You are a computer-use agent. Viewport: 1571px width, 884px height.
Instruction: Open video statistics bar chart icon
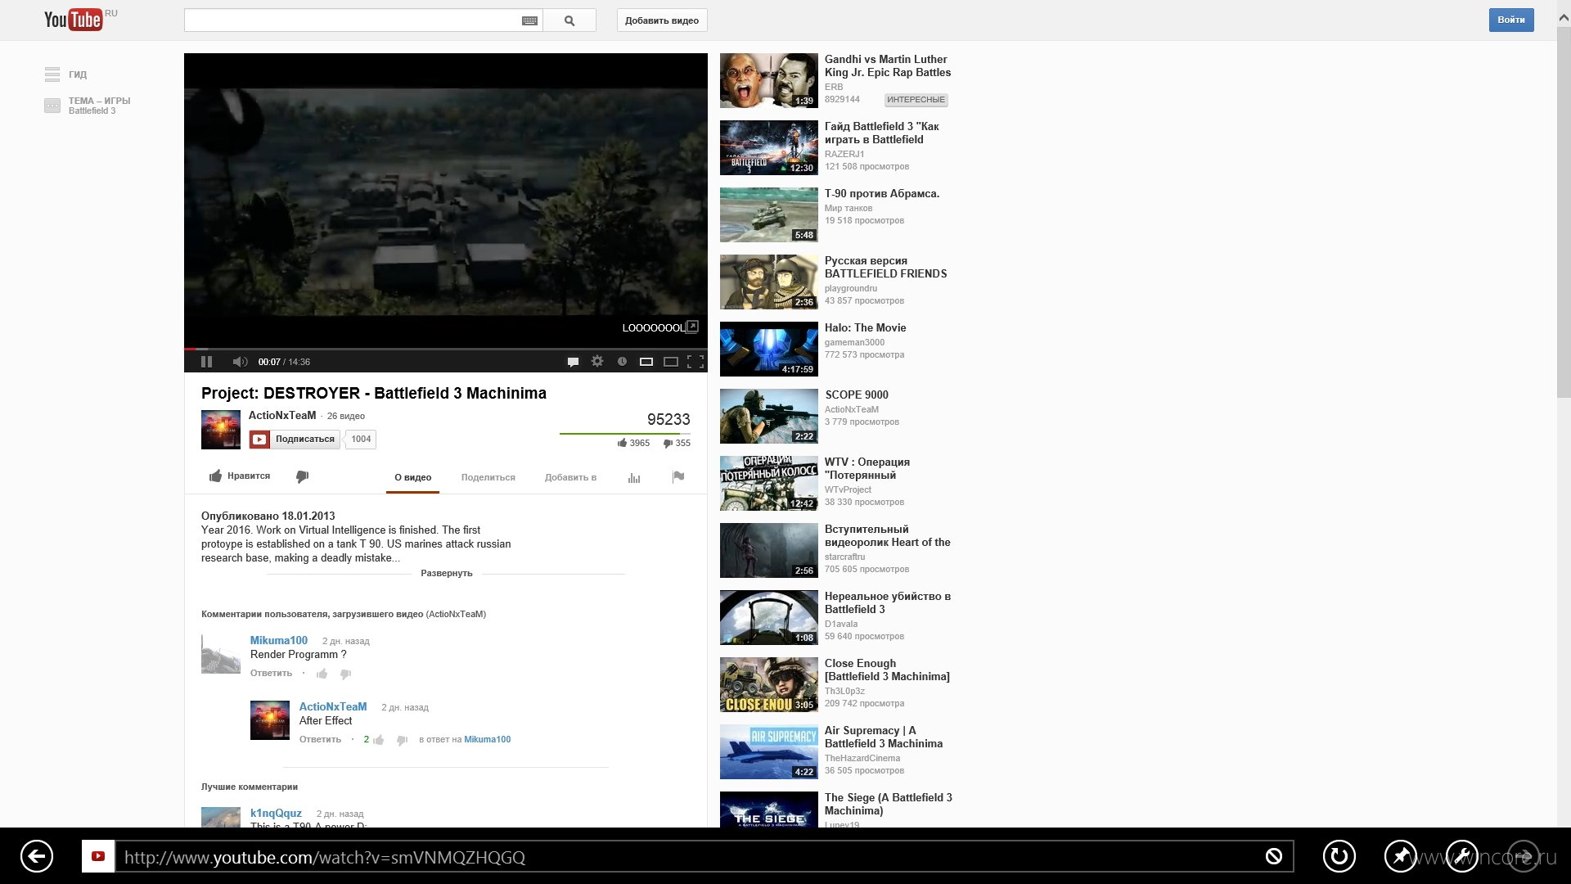634,478
